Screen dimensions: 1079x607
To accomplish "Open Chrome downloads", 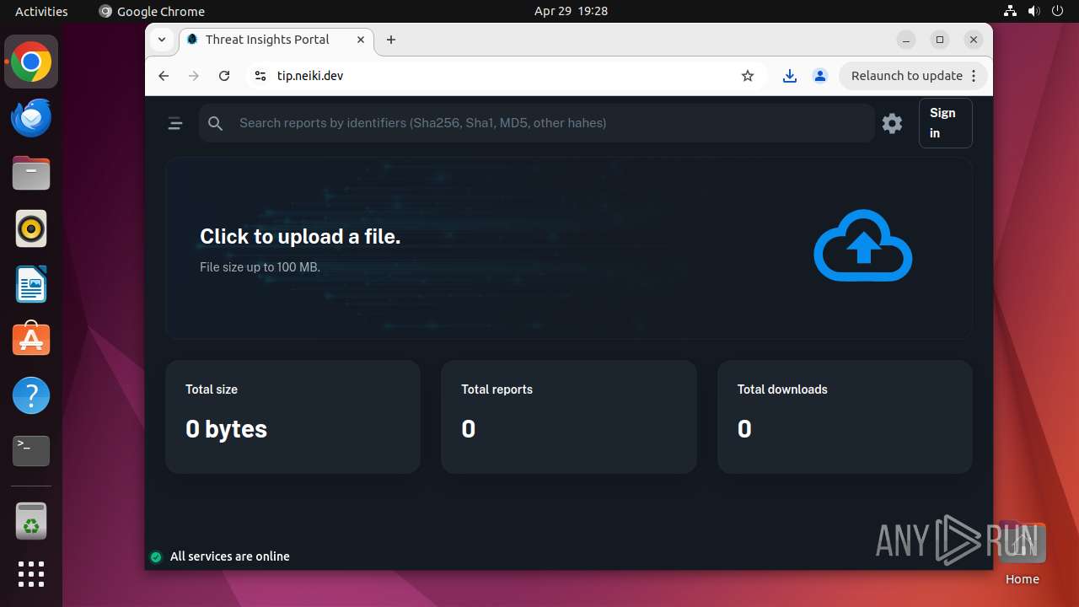I will pos(789,76).
